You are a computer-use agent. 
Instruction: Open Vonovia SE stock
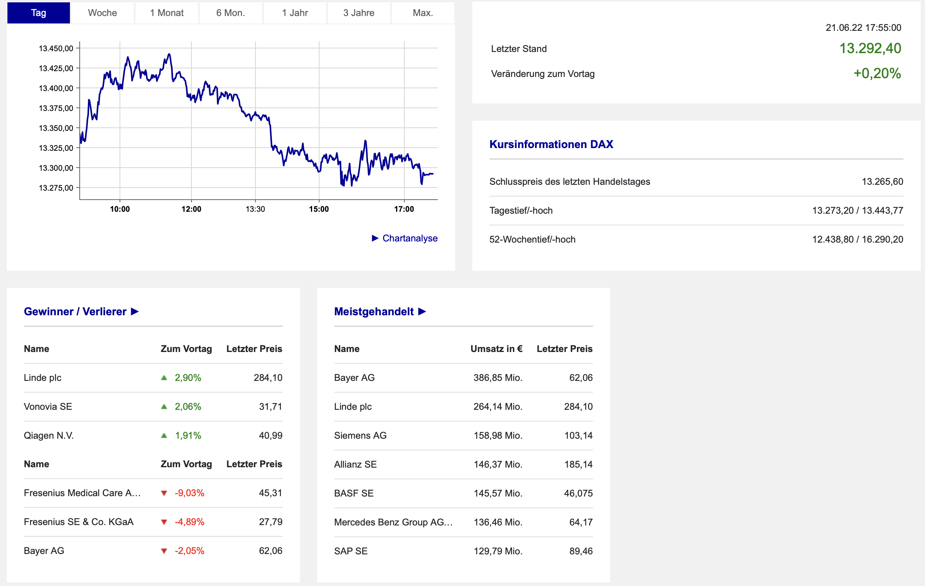48,407
